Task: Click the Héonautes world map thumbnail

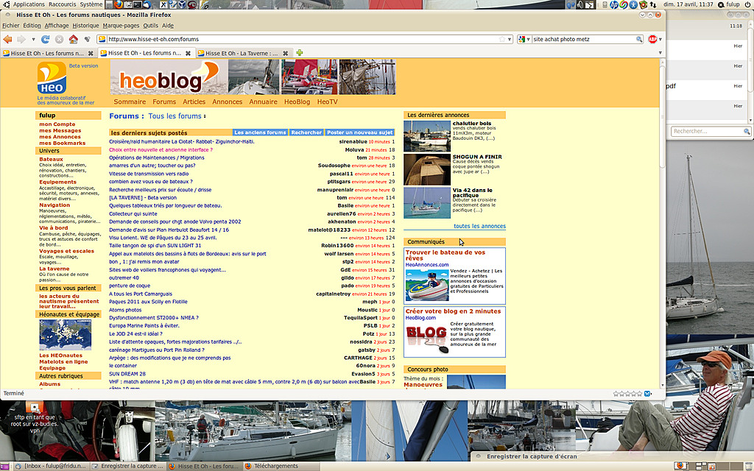Action: coord(65,335)
